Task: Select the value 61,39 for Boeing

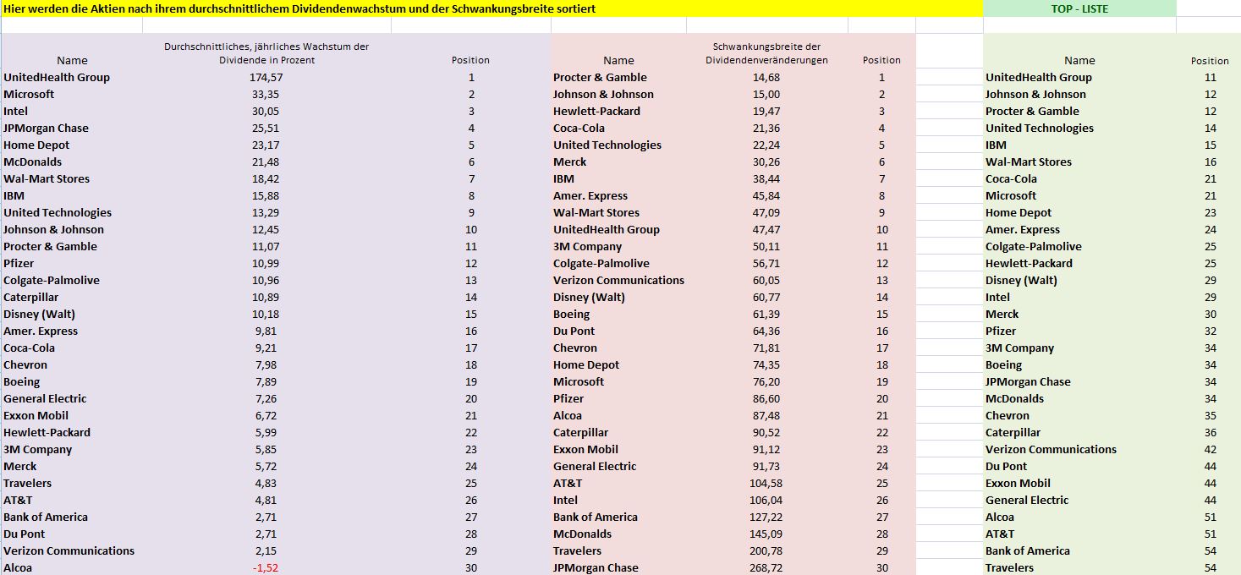Action: click(x=766, y=314)
